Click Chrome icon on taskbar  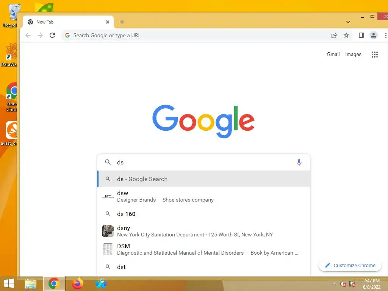[x=54, y=283]
